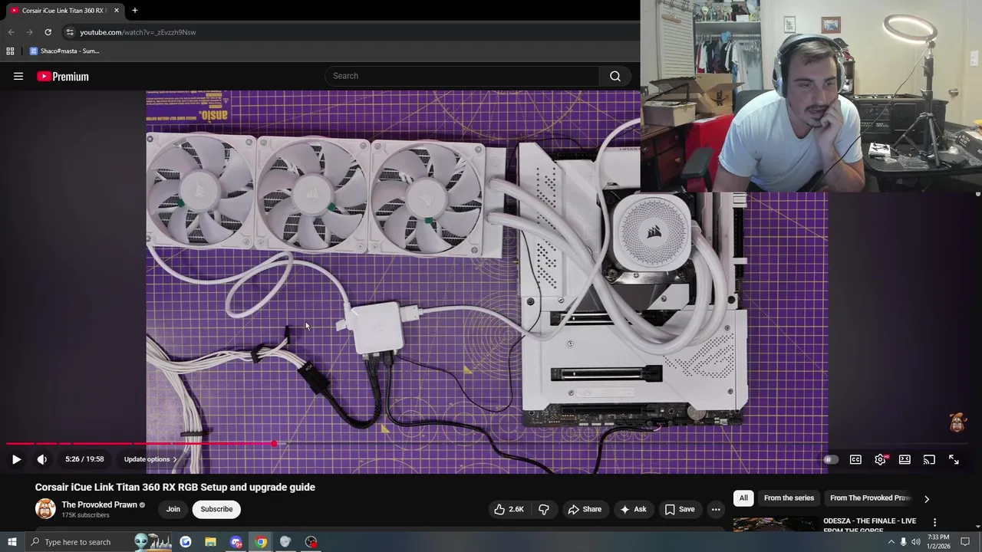The image size is (982, 552).
Task: Open File Explorer from taskbar
Action: 210,542
